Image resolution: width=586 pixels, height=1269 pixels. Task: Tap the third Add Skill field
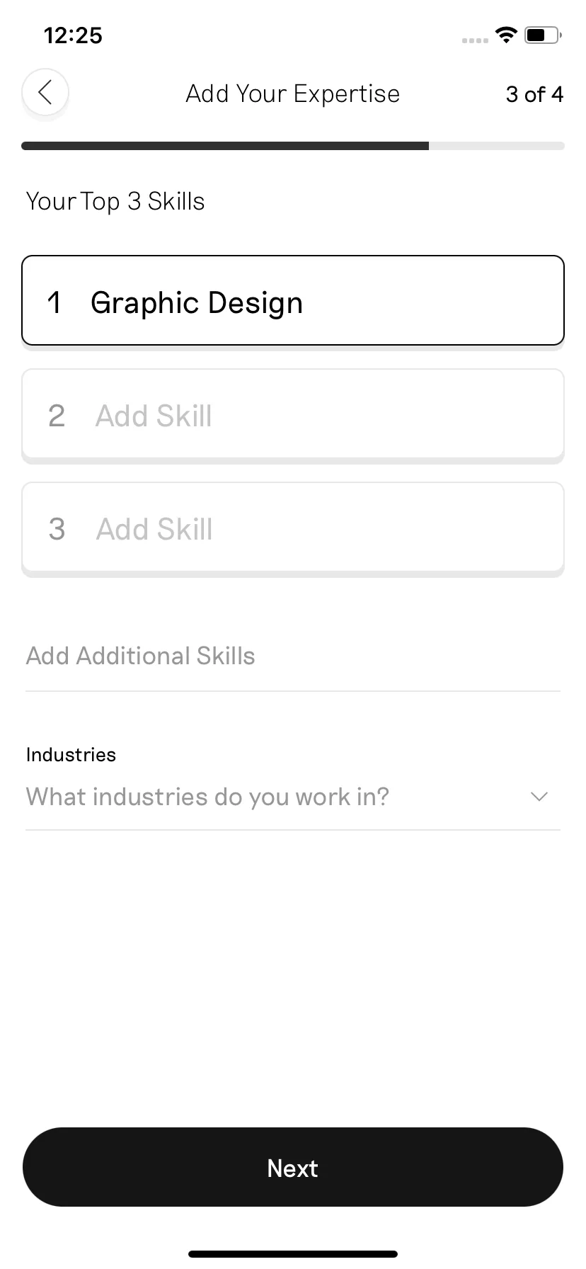point(293,527)
